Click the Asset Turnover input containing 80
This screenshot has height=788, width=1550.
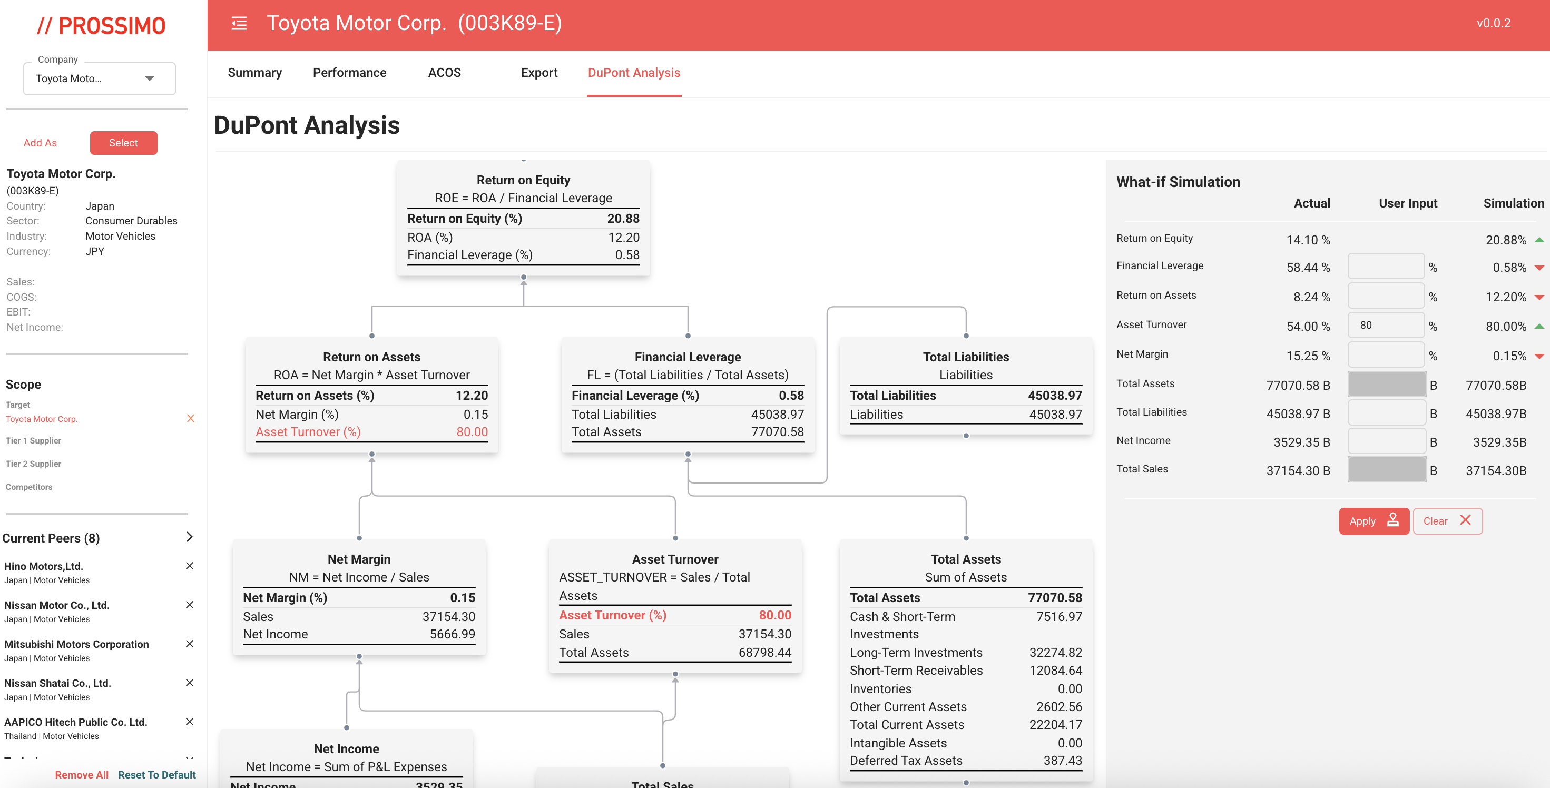[x=1386, y=326]
